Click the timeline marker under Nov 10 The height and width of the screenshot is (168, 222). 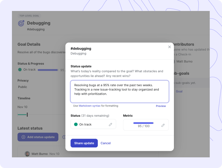pos(27,115)
